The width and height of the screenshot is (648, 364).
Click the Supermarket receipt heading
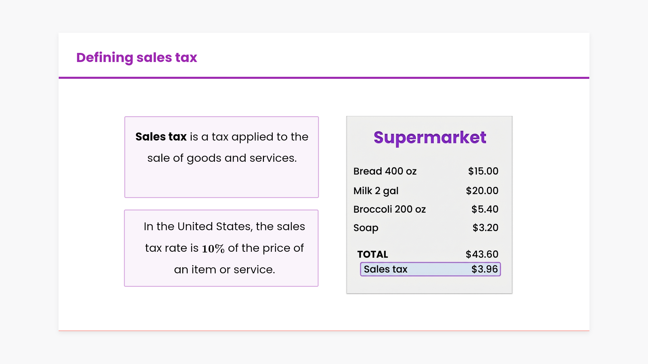430,138
